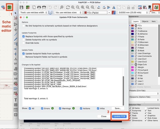Click the B.Cu layer color swatch

132,28
